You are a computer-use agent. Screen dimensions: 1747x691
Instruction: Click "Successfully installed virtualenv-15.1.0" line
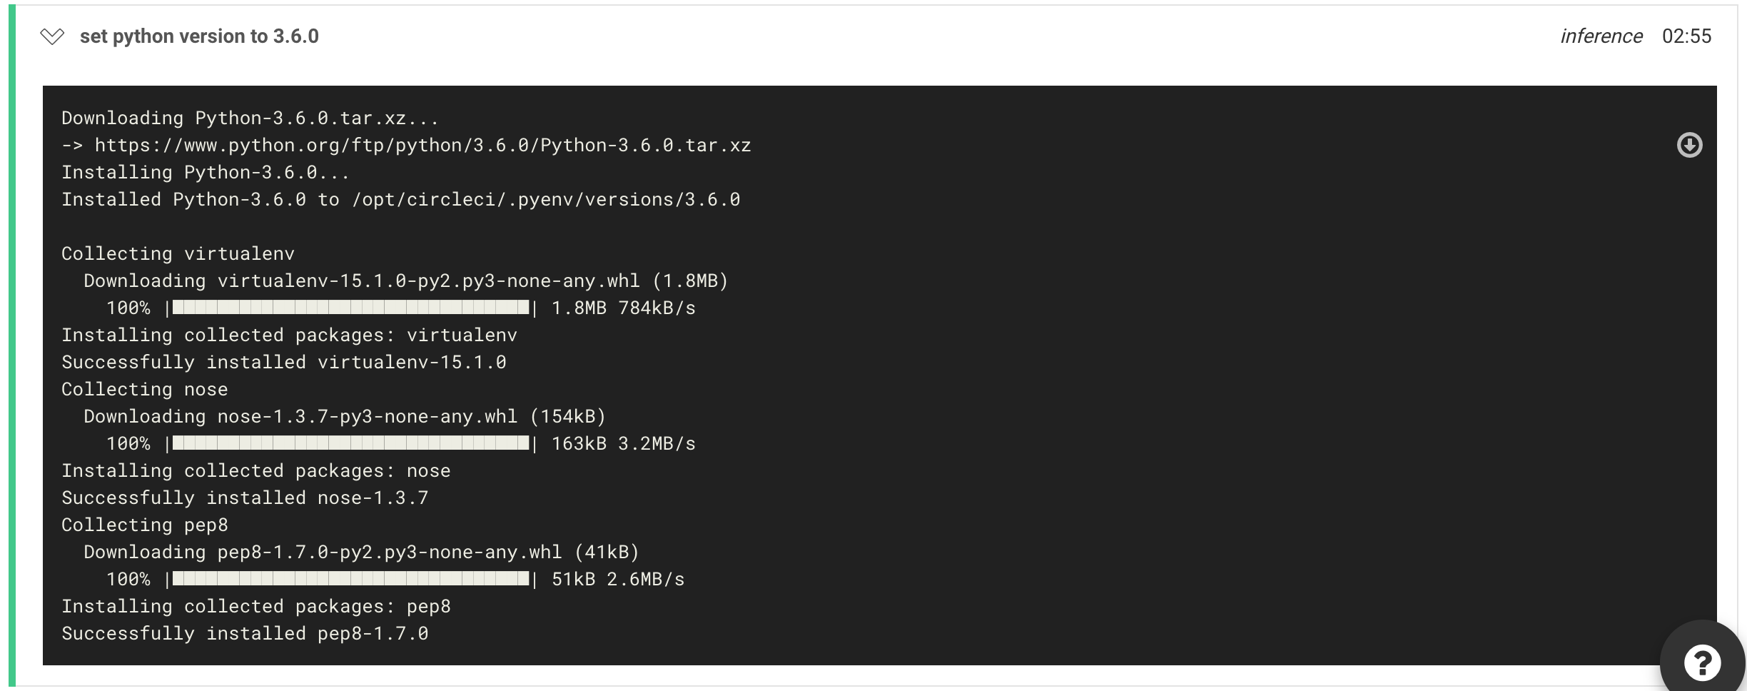click(x=283, y=363)
